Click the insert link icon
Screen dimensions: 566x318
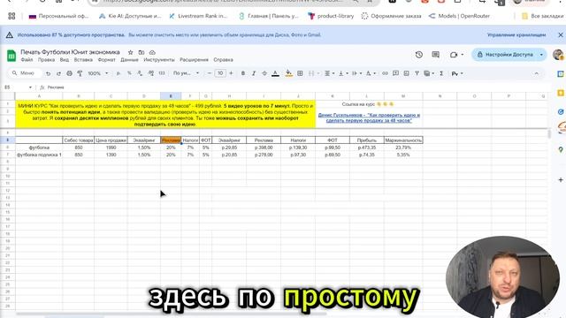385,73
